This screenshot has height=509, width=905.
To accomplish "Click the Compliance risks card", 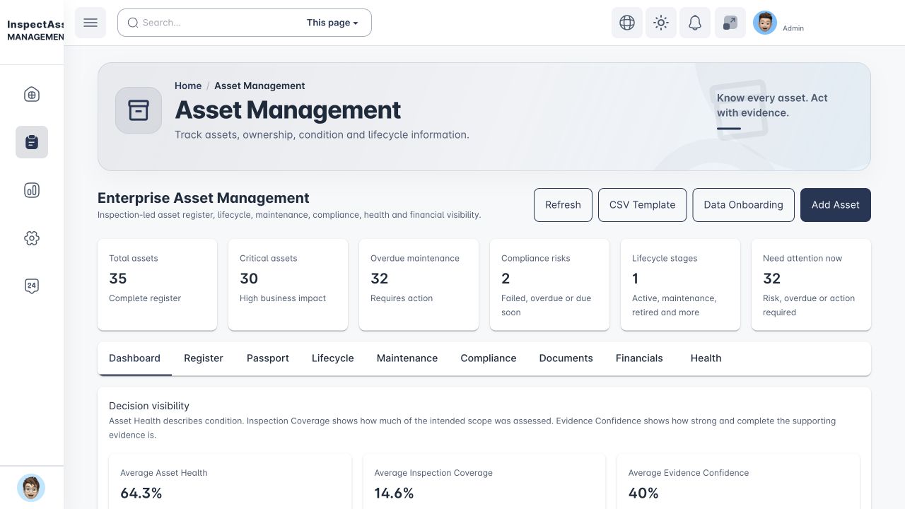I will click(x=549, y=284).
